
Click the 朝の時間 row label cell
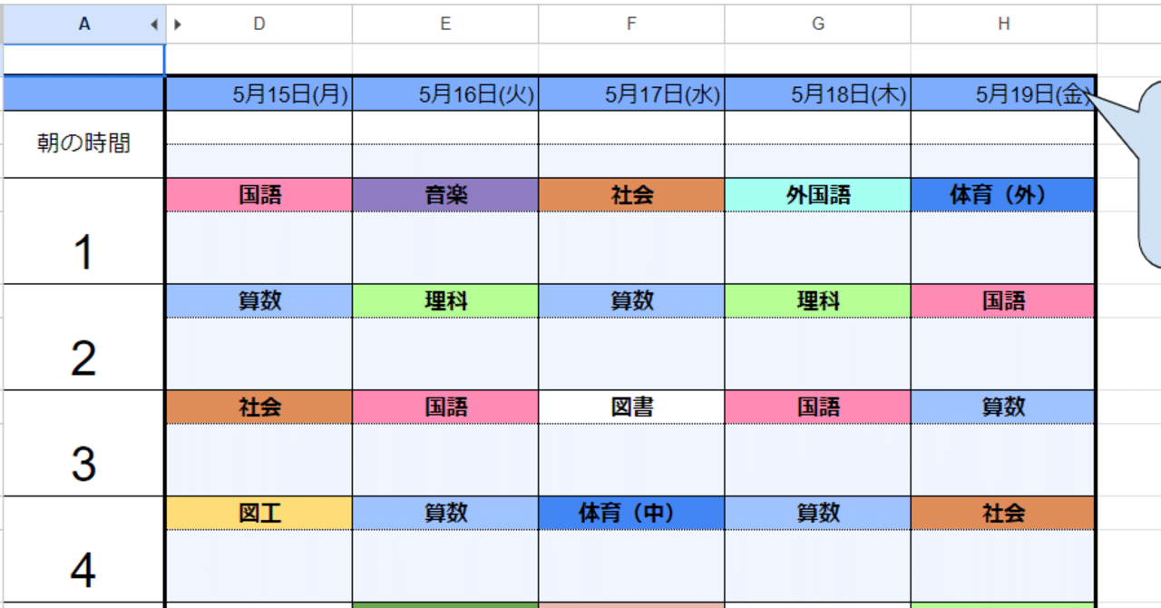click(x=83, y=143)
